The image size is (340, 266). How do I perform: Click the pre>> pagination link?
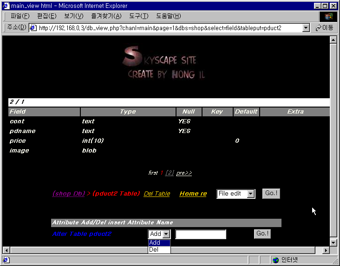(184, 173)
